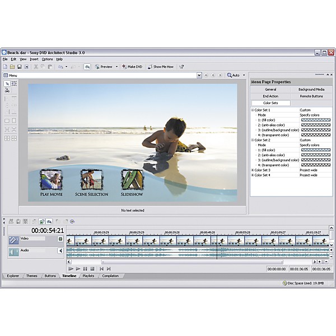Pause timeline playback
This screenshot has width=336, height=336.
[x=85, y=269]
